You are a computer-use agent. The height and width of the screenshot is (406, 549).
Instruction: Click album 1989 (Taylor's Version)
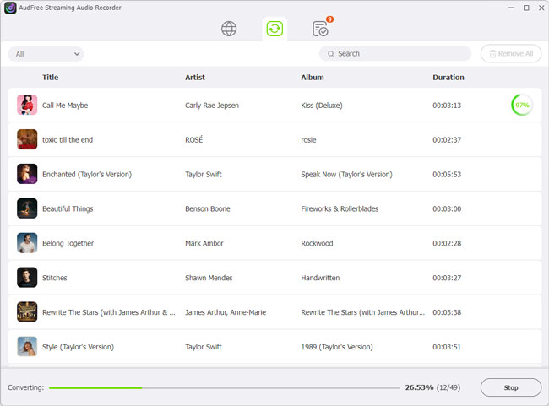click(337, 347)
